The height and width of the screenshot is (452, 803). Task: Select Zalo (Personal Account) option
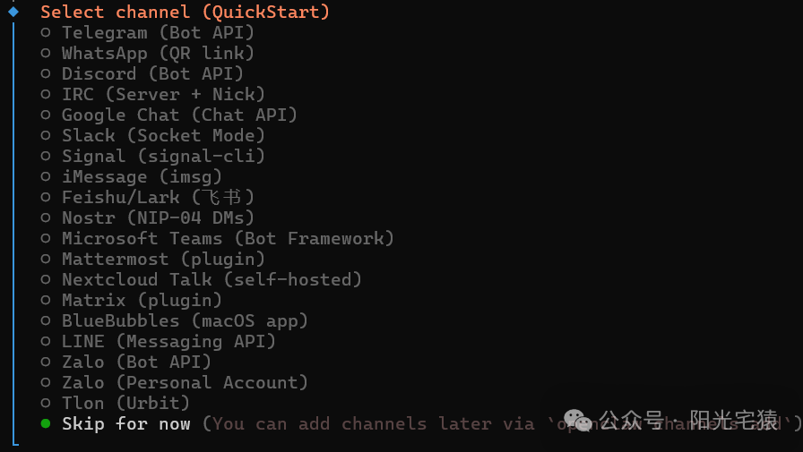click(174, 382)
